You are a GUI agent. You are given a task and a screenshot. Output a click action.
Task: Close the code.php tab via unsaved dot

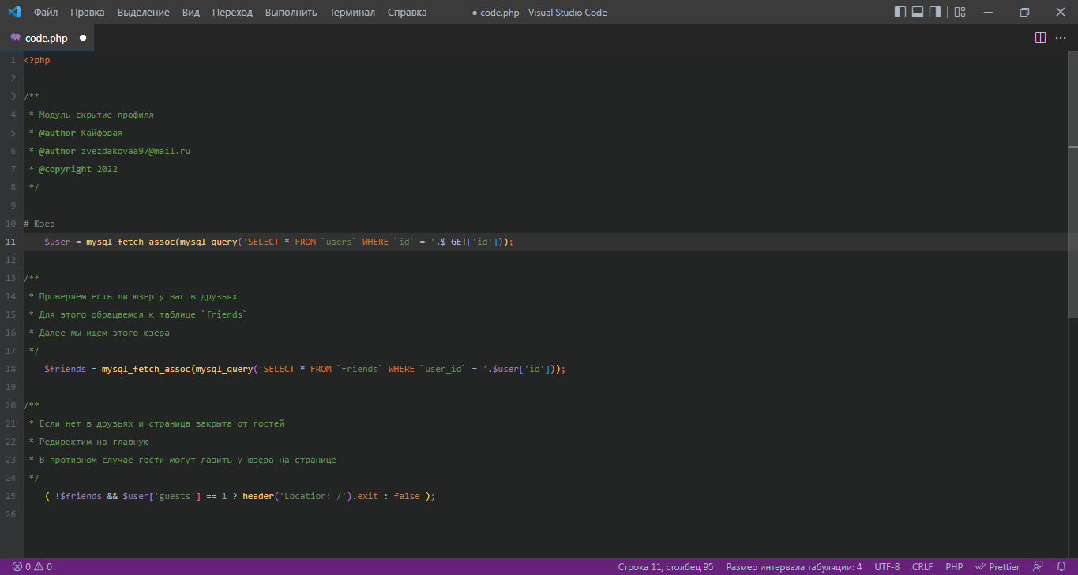coord(83,38)
